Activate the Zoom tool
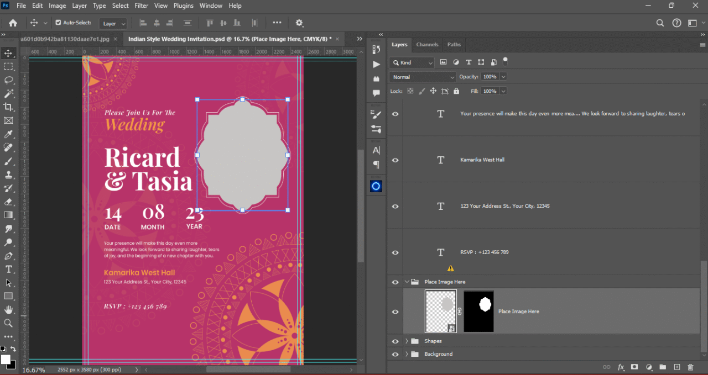708x375 pixels. 8,323
